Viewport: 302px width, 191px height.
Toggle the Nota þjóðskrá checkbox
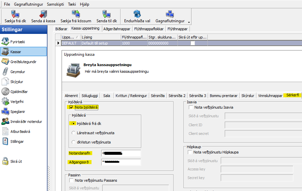[x=72, y=107]
